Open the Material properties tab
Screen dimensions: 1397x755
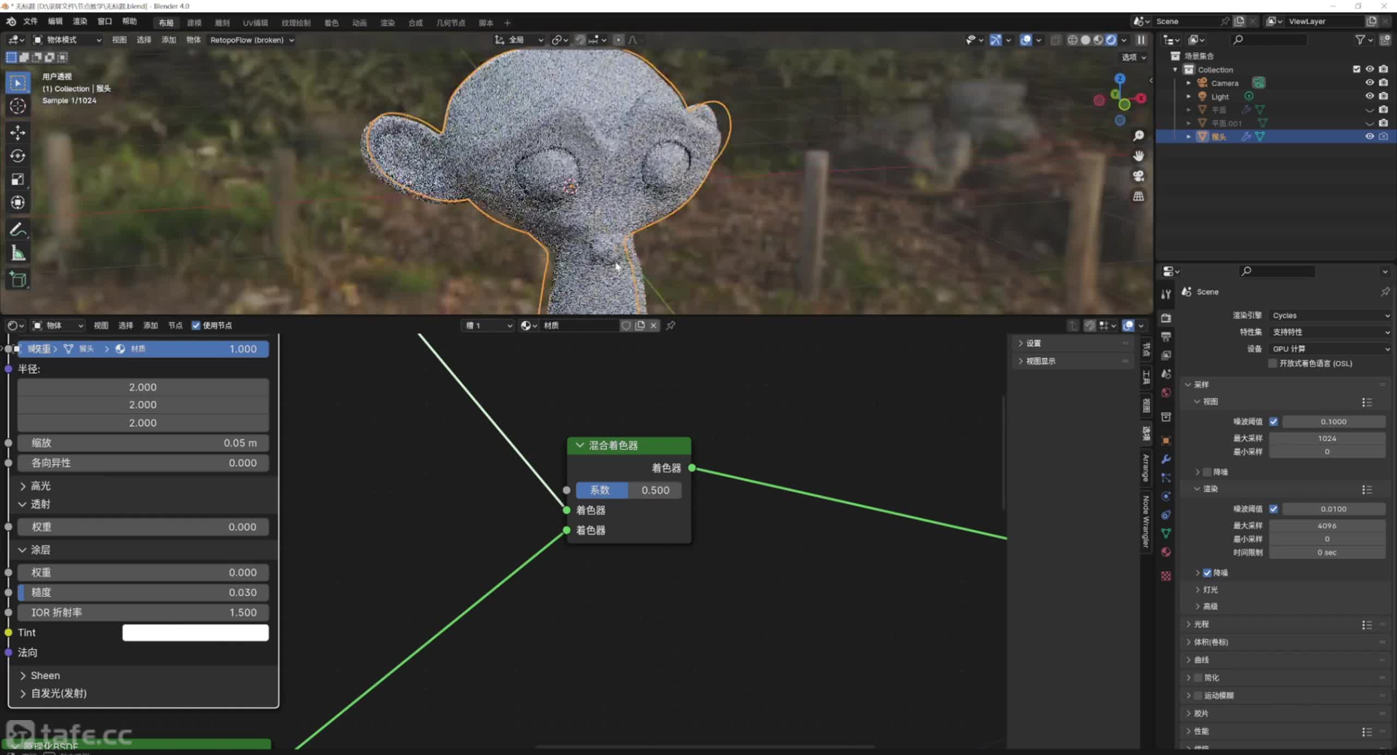coord(1166,552)
